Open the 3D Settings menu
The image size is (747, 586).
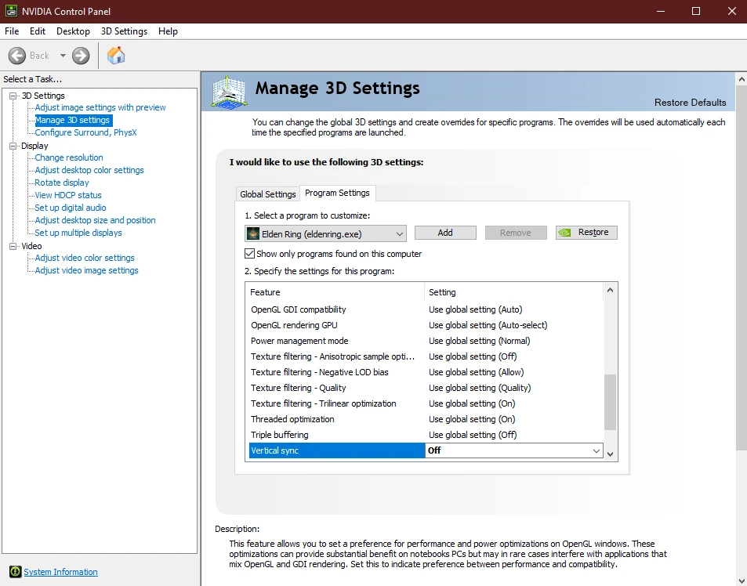(x=124, y=31)
